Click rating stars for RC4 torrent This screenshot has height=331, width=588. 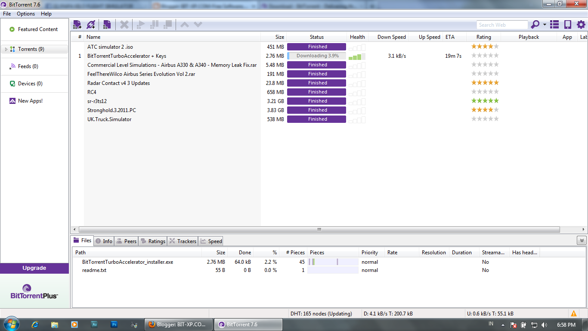coord(485,92)
